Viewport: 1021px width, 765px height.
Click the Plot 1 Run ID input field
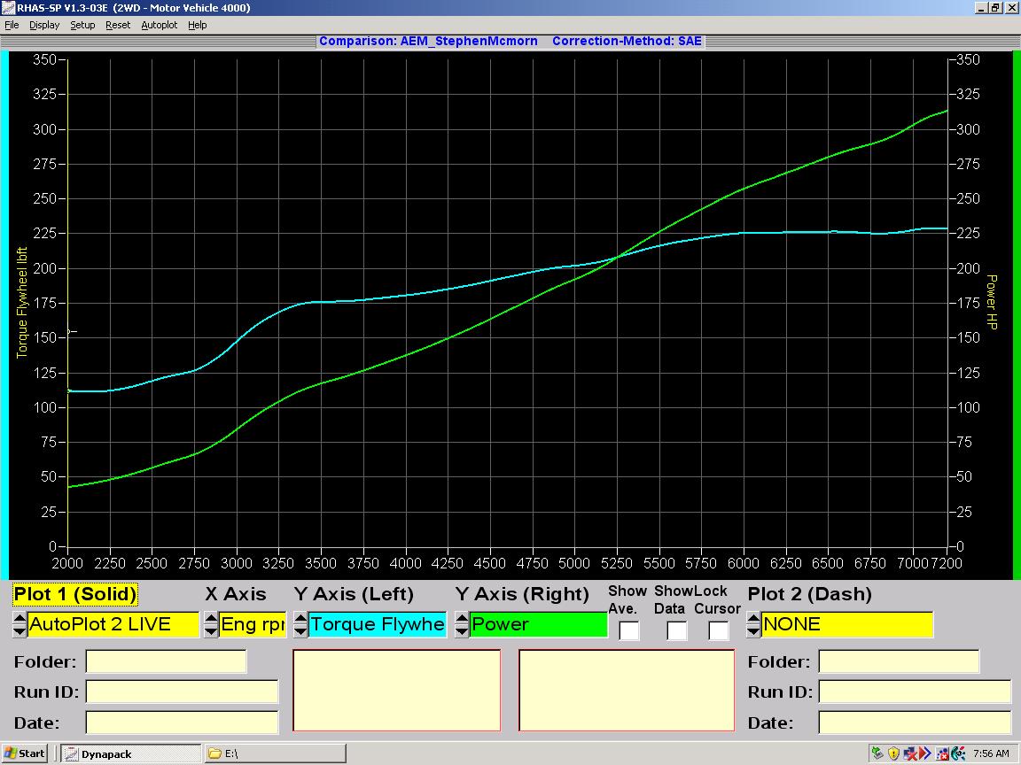(182, 692)
